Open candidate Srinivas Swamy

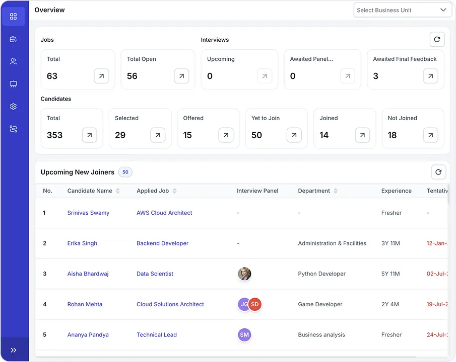tap(88, 213)
